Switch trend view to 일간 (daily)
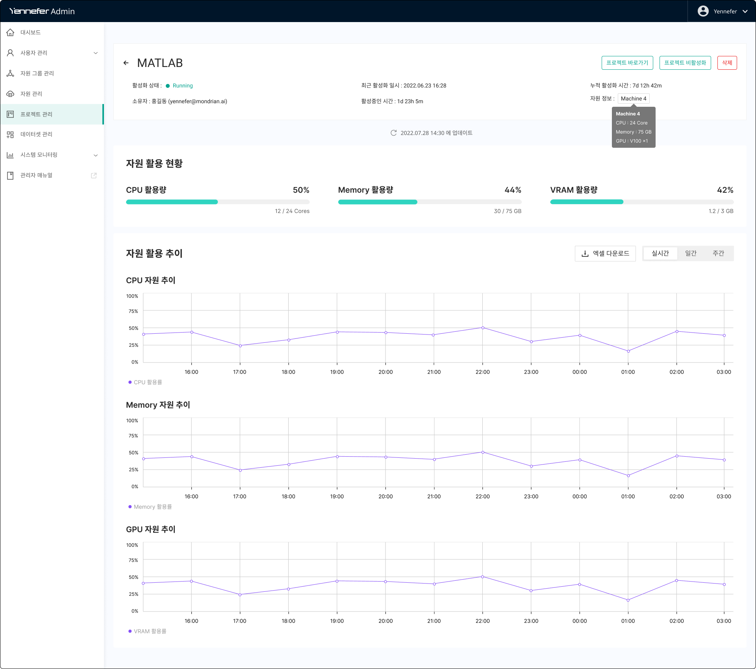 coord(691,253)
